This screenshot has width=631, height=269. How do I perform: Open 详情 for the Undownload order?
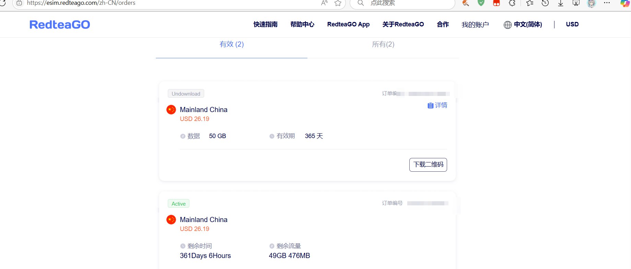(437, 105)
